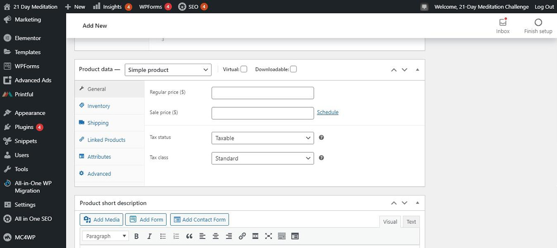This screenshot has width=557, height=248.
Task: Toggle fullscreen editor mode icon
Action: [x=268, y=236]
